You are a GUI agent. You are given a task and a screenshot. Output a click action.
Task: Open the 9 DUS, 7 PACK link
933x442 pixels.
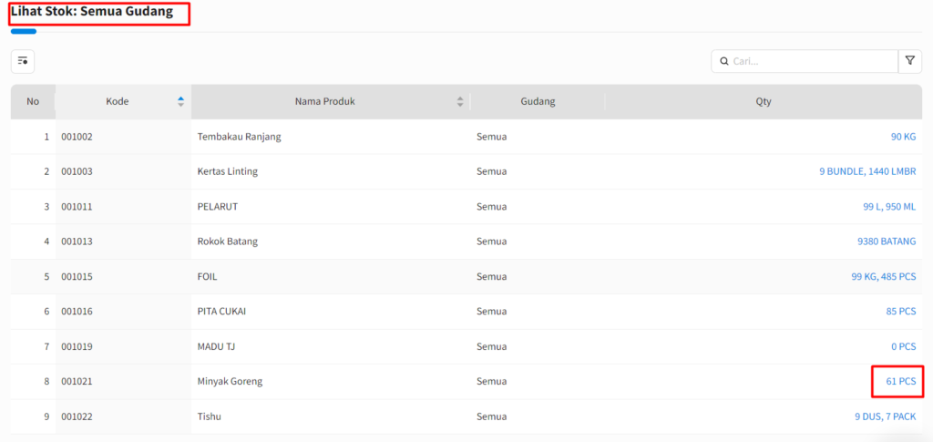click(885, 417)
